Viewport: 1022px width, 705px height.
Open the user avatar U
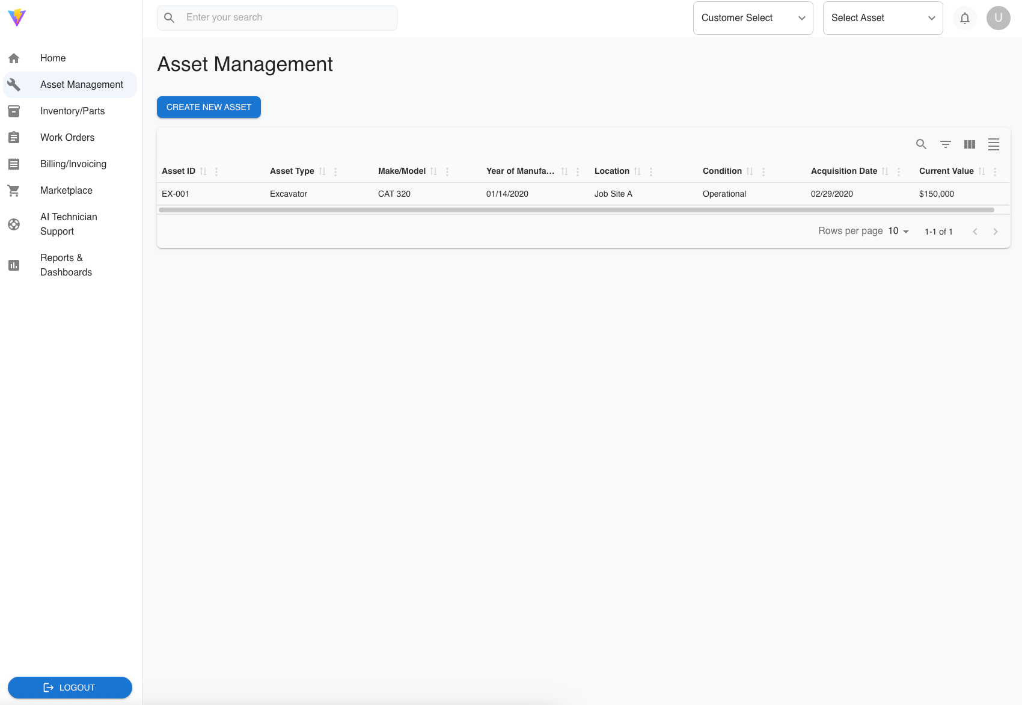pyautogui.click(x=999, y=18)
